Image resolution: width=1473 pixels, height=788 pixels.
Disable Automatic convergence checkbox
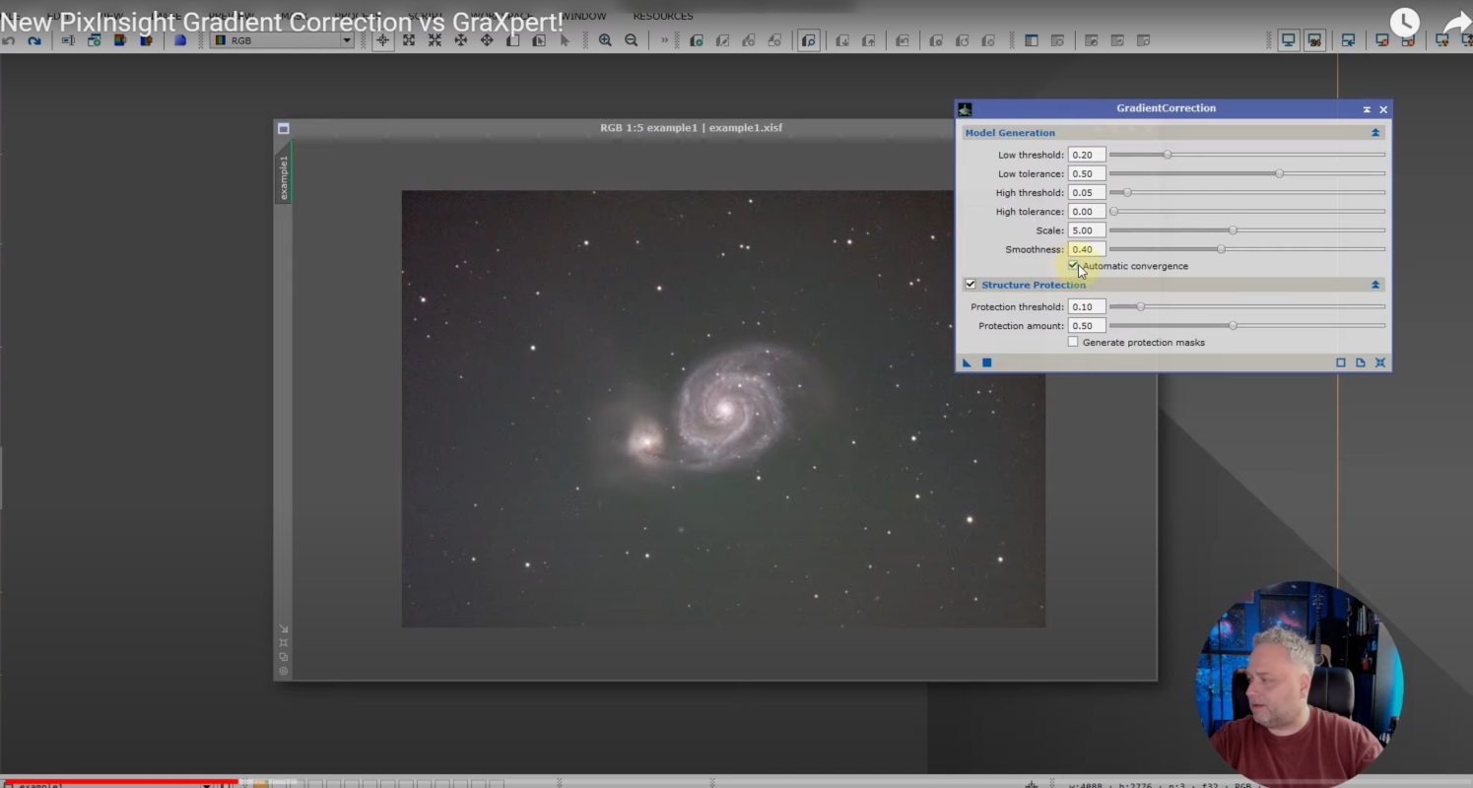(x=1073, y=266)
